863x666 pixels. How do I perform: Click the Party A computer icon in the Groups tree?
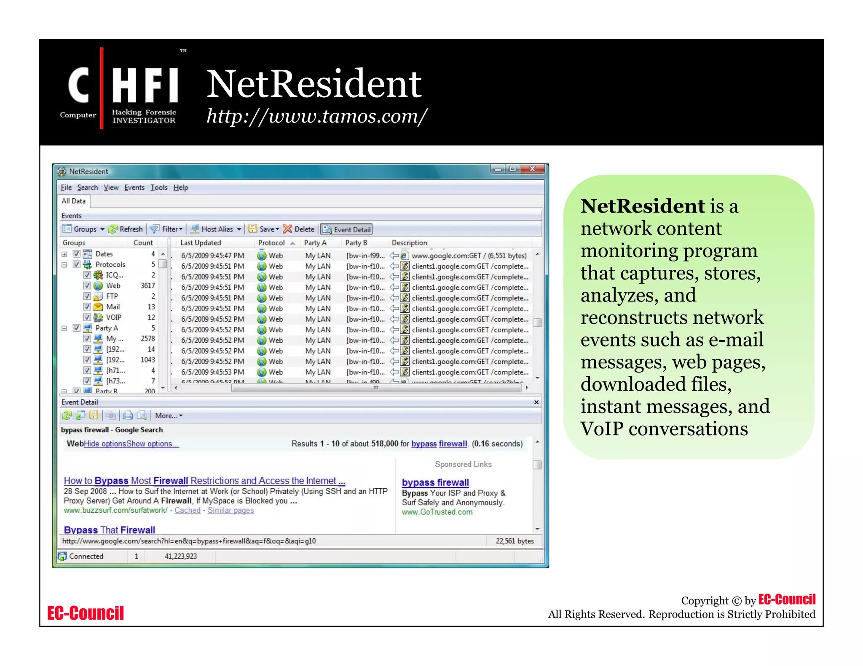click(x=88, y=328)
